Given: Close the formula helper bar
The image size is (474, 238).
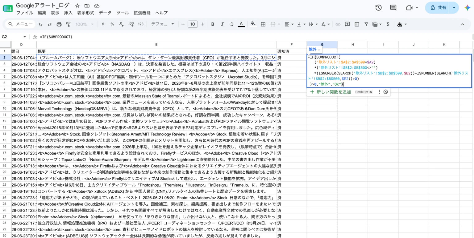Looking at the screenshot, I should [x=385, y=92].
